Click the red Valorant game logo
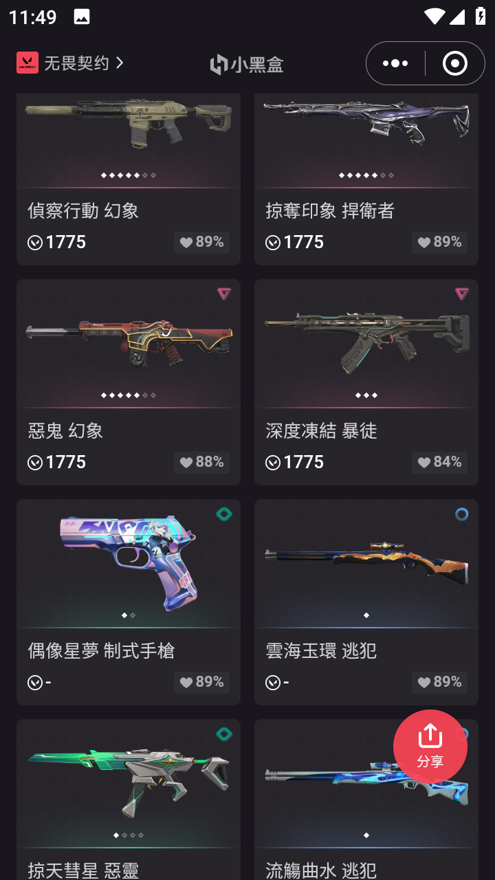This screenshot has height=880, width=495. (27, 63)
